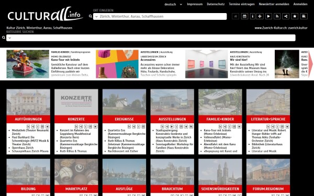Viewport: 314px width, 196px height.
Task: Click Opernhaus Zürich list entry
Action: coord(23,148)
